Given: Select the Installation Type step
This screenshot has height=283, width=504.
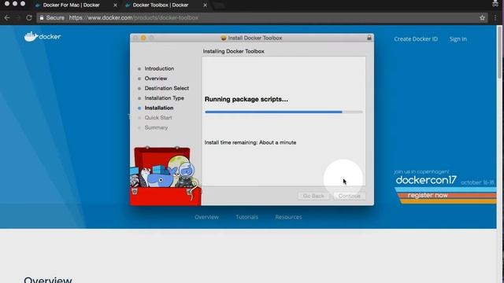Looking at the screenshot, I should [164, 97].
